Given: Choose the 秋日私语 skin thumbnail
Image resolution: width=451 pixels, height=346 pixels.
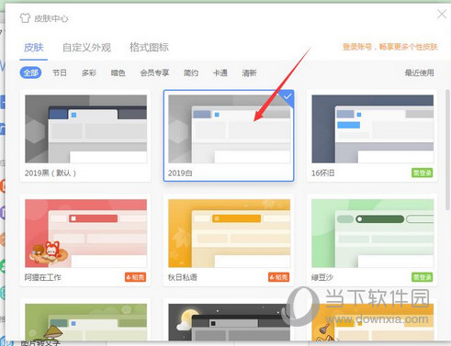Looking at the screenshot, I should pos(229,233).
